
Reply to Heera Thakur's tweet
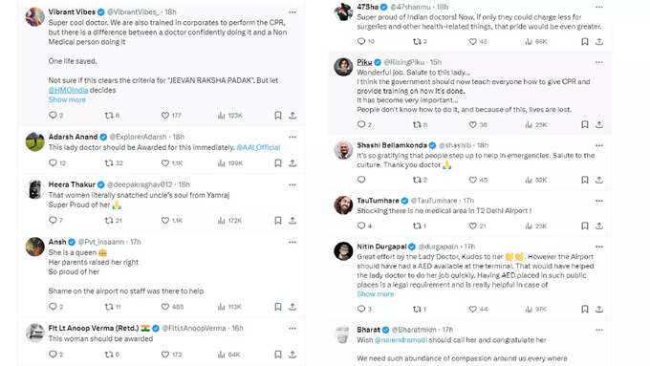click(x=53, y=220)
